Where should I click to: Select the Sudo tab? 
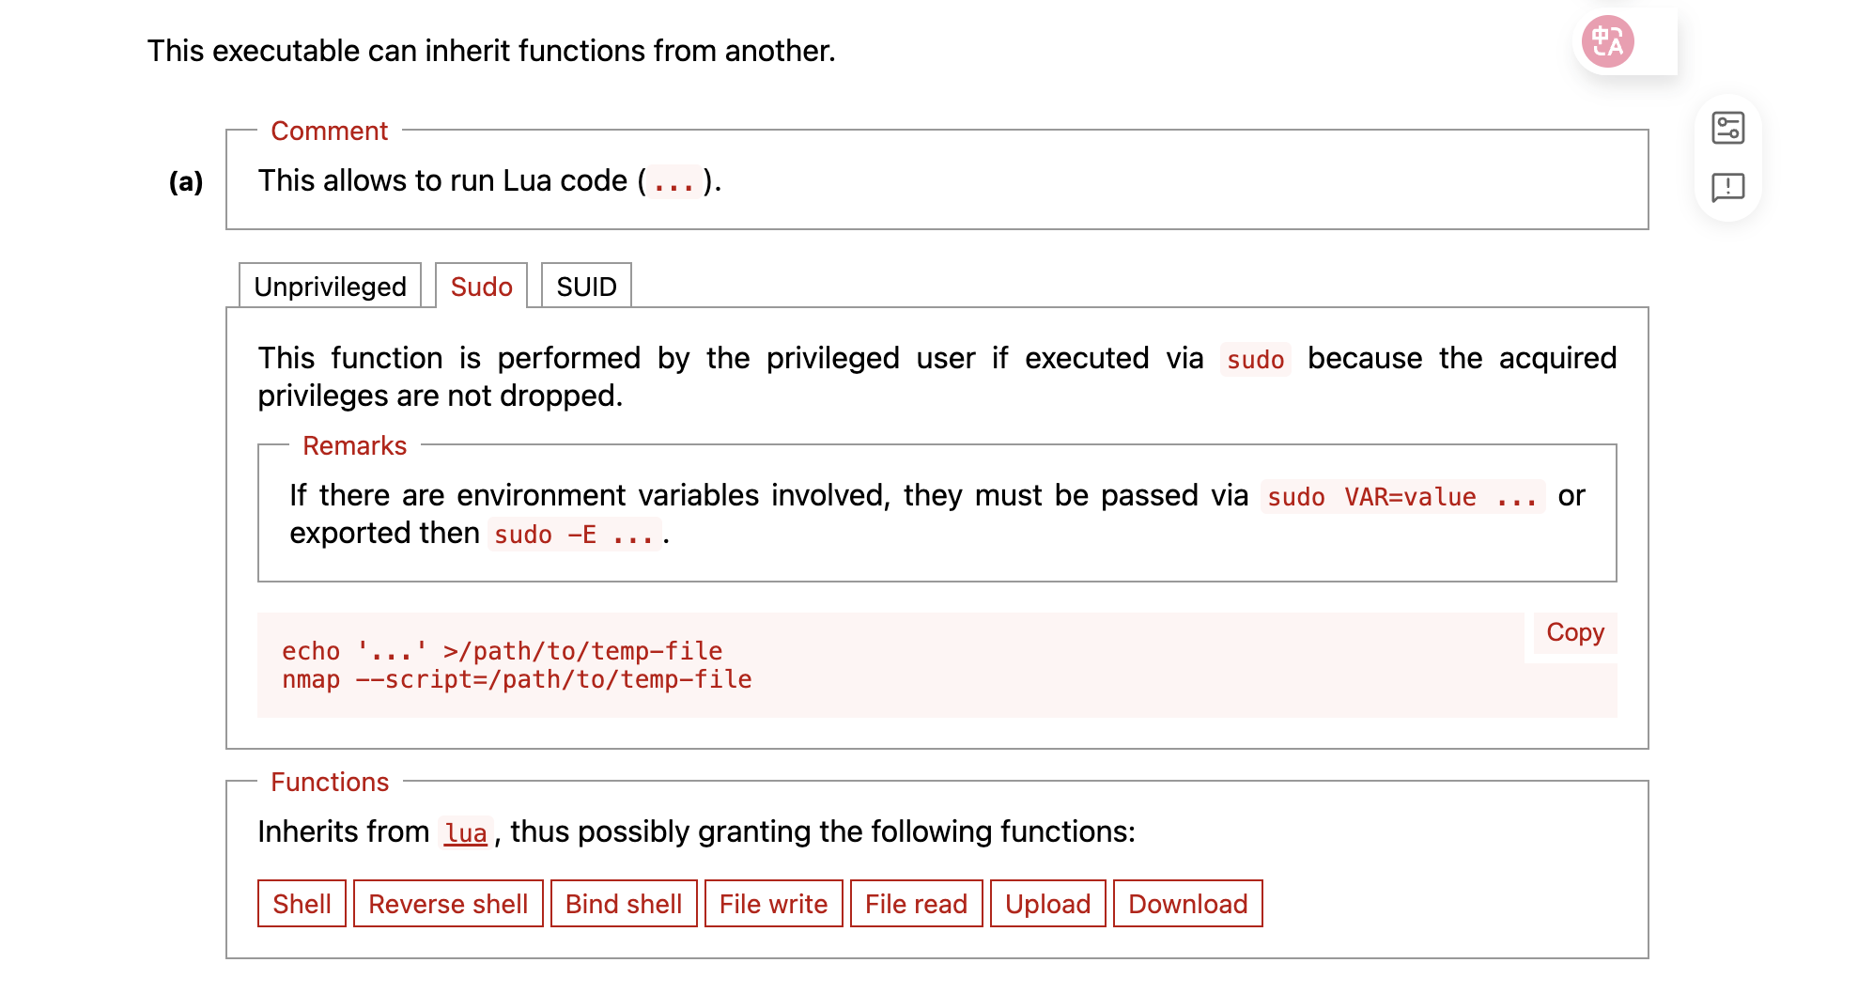pyautogui.click(x=481, y=287)
